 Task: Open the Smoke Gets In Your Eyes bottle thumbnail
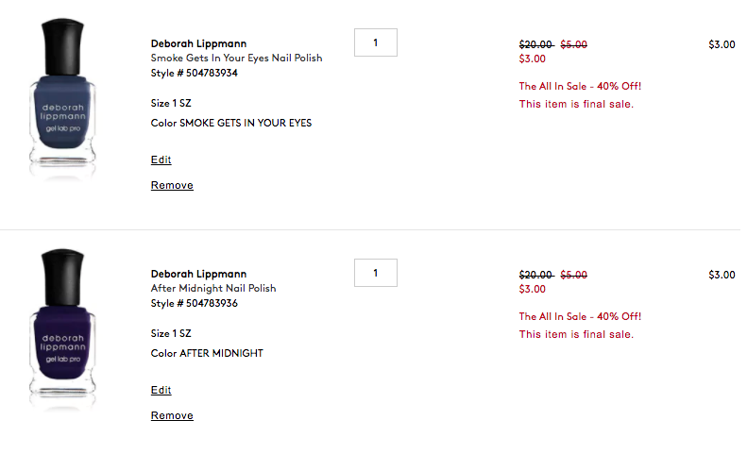(62, 98)
